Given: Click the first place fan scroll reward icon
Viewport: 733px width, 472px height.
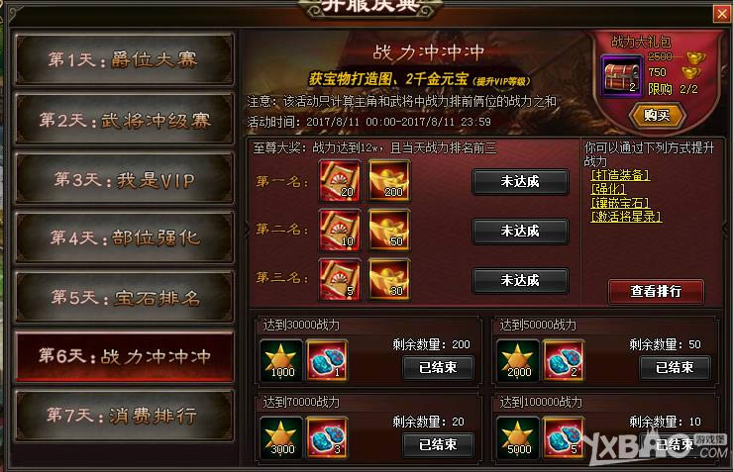Looking at the screenshot, I should point(340,181).
